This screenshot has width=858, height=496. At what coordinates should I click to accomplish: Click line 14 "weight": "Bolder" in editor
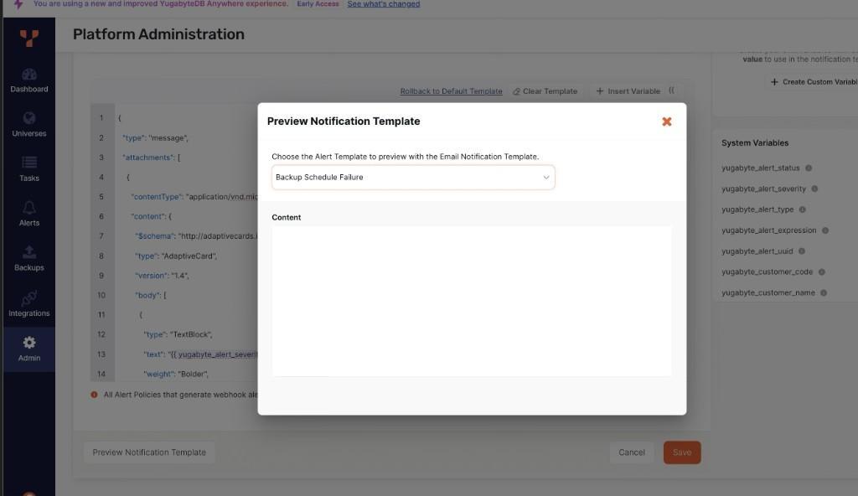point(176,375)
